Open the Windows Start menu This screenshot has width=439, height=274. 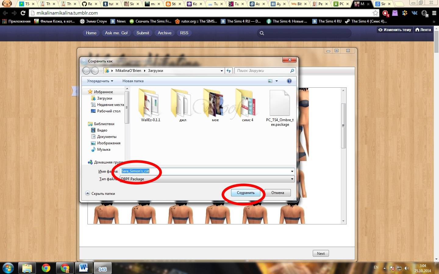[x=8, y=268]
